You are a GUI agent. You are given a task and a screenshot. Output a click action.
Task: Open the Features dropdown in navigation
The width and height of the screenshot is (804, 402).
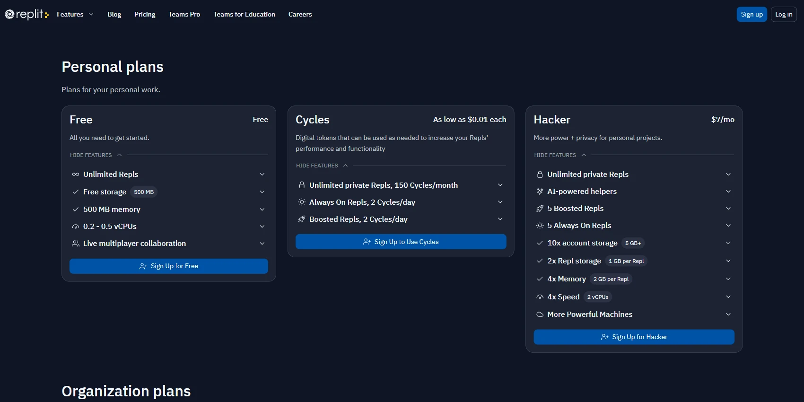75,14
